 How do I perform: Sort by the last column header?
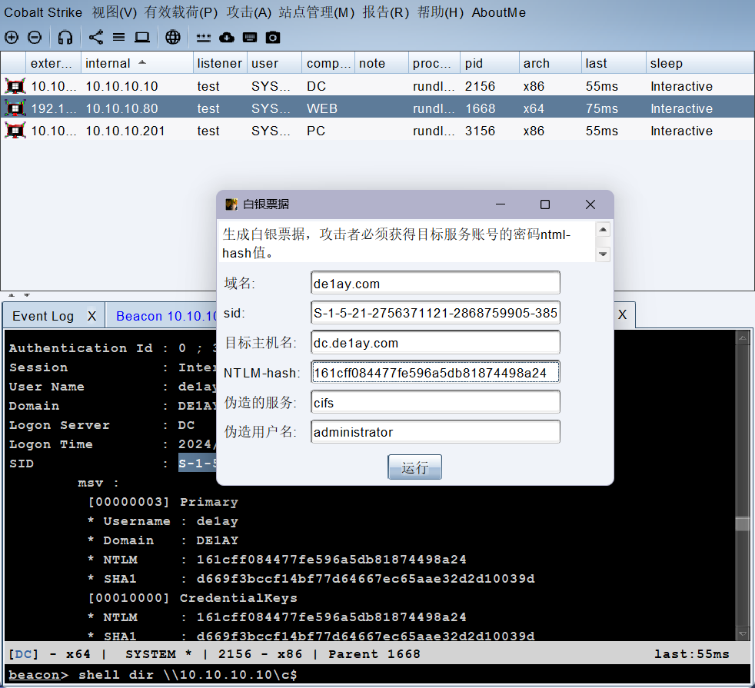[614, 62]
